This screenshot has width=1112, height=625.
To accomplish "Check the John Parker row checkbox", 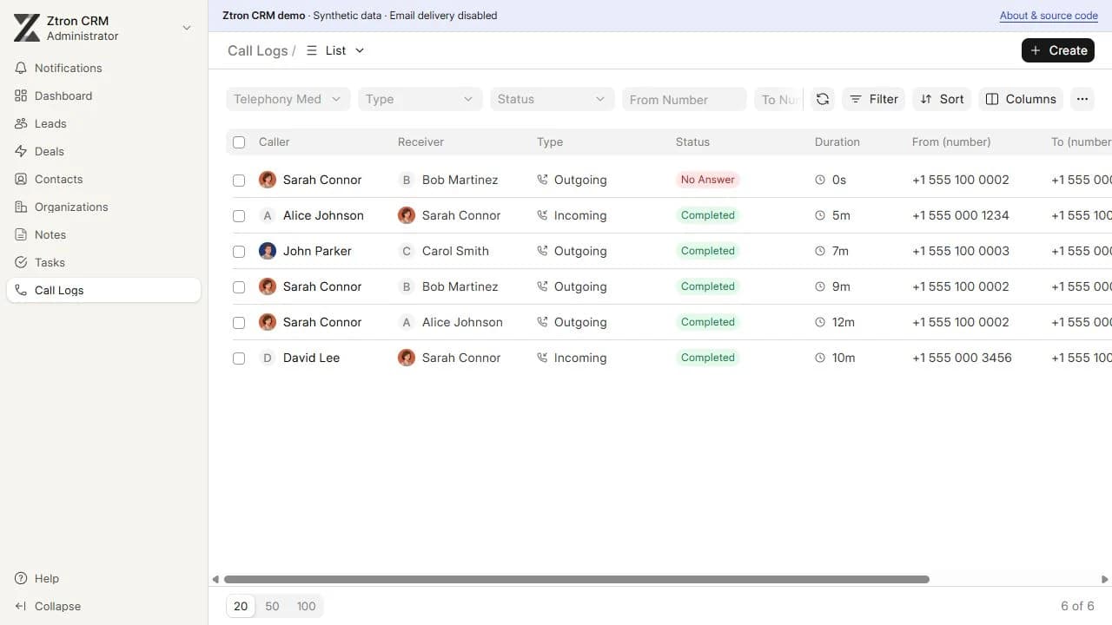I will coord(239,252).
